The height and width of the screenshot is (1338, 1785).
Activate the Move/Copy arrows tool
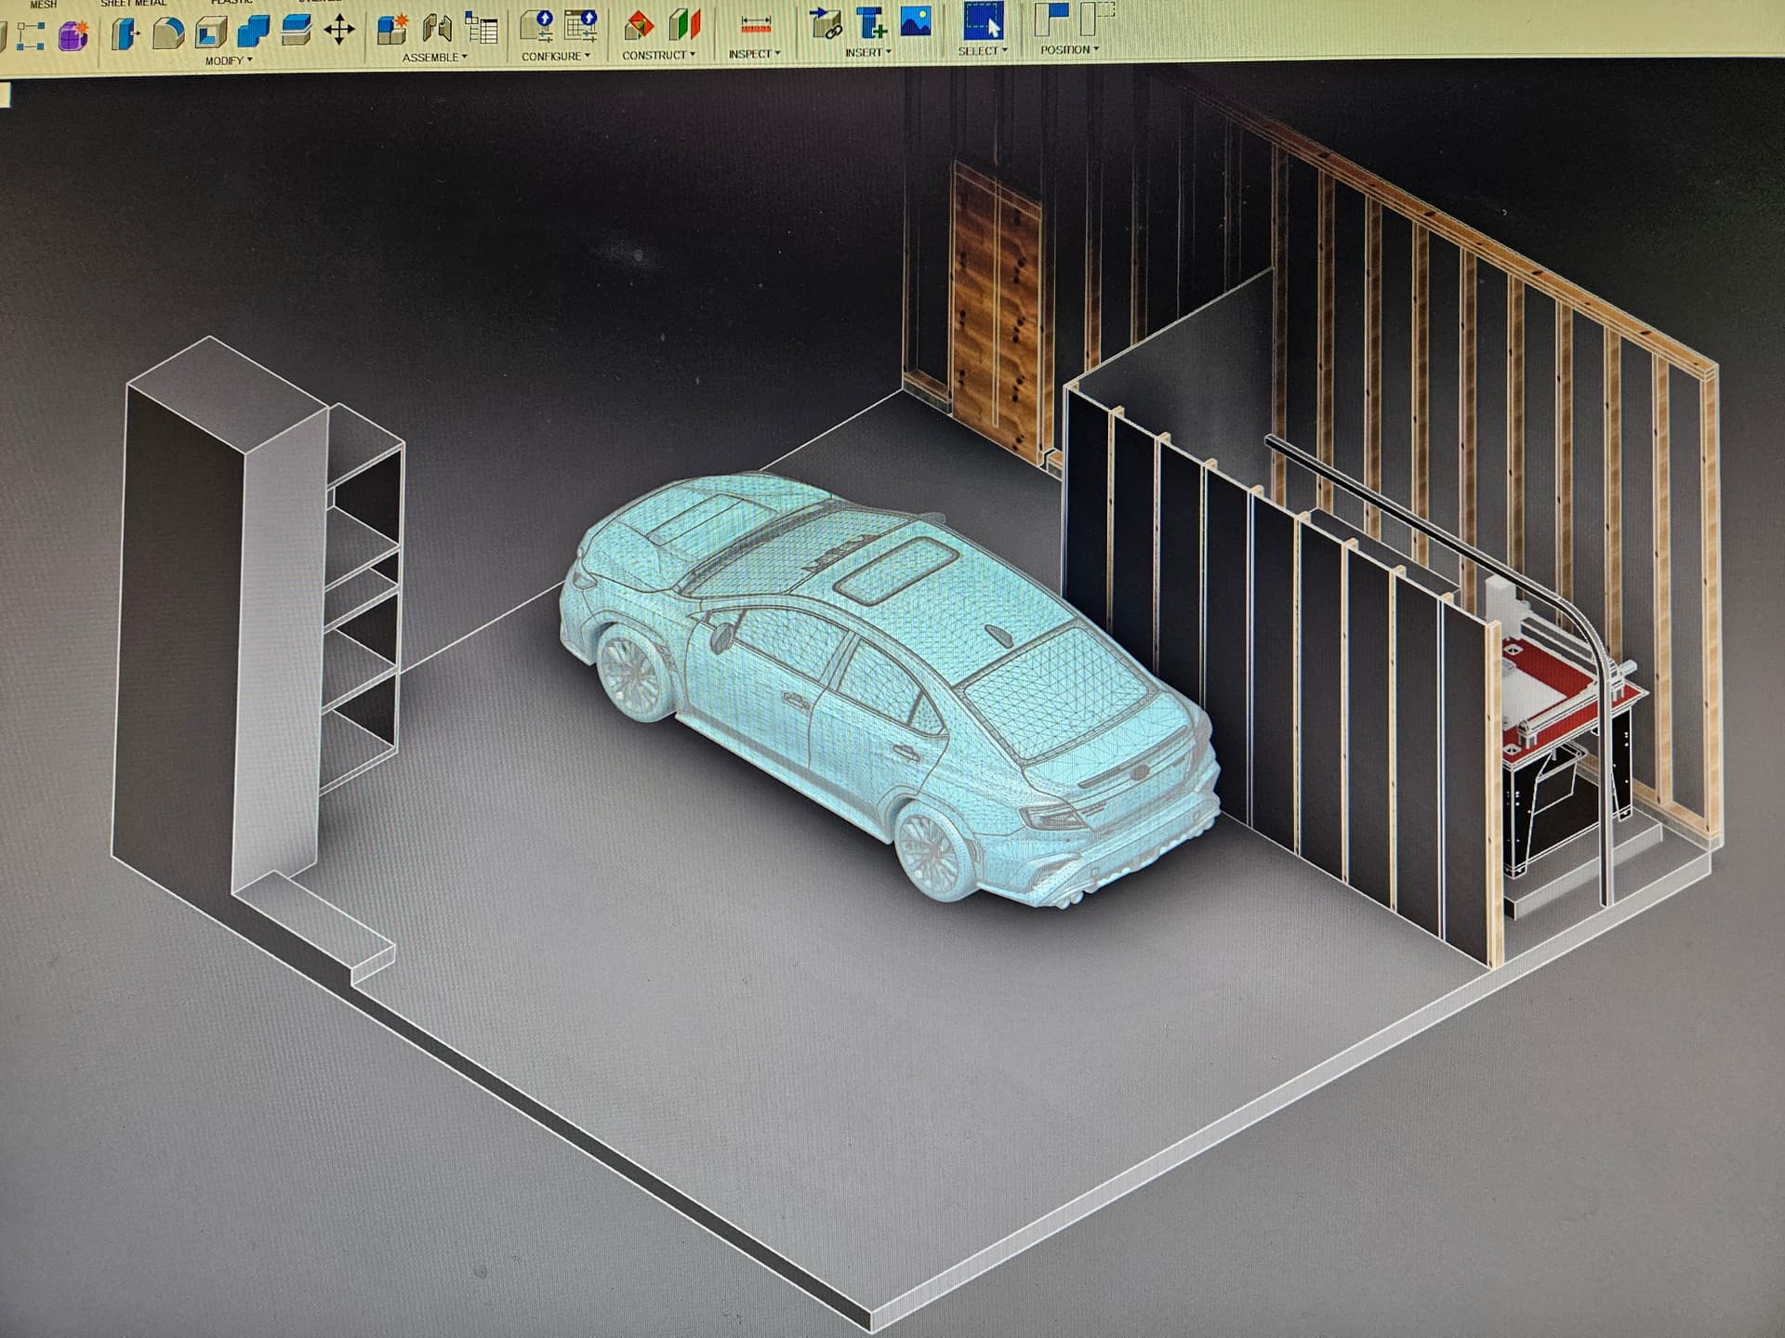point(339,30)
